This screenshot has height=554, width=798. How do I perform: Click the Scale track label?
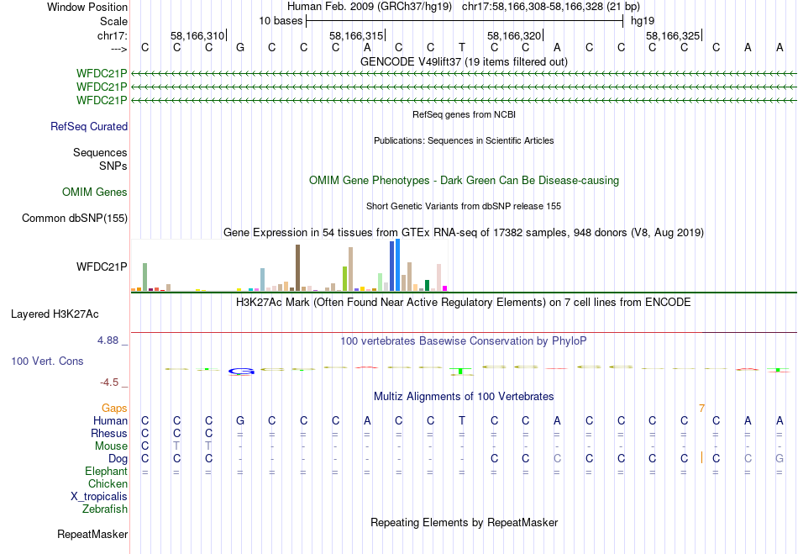pyautogui.click(x=113, y=21)
